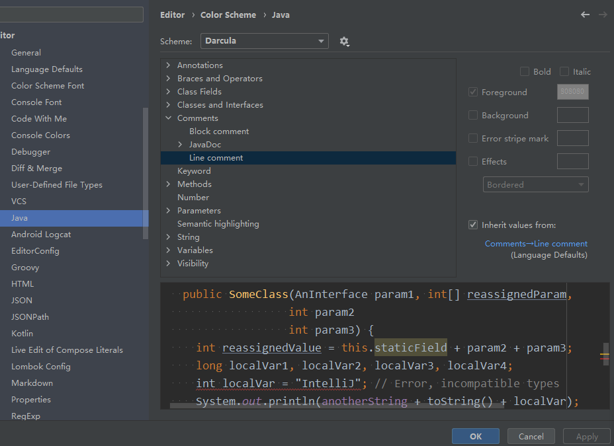Click Color Scheme in the breadcrumb
614x446 pixels.
point(228,15)
